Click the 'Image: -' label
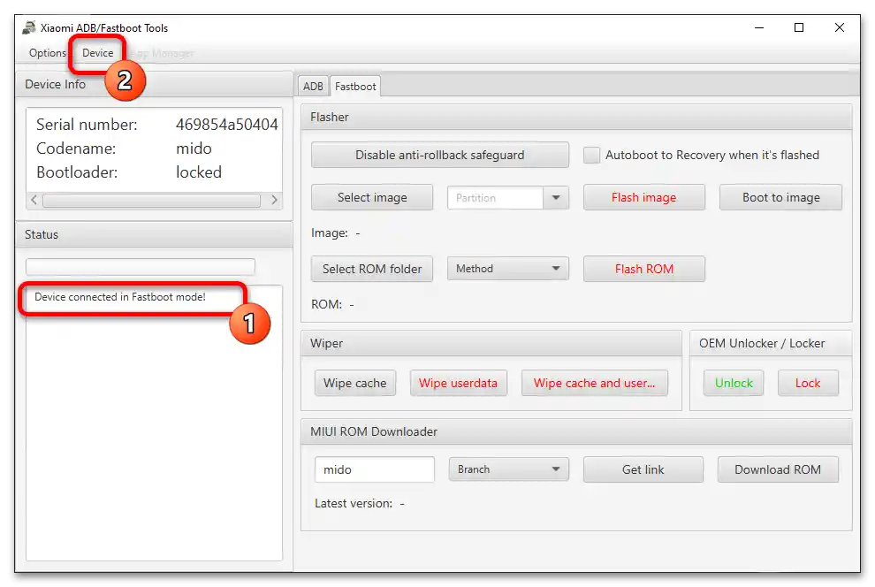The width and height of the screenshot is (875, 587). tap(335, 233)
